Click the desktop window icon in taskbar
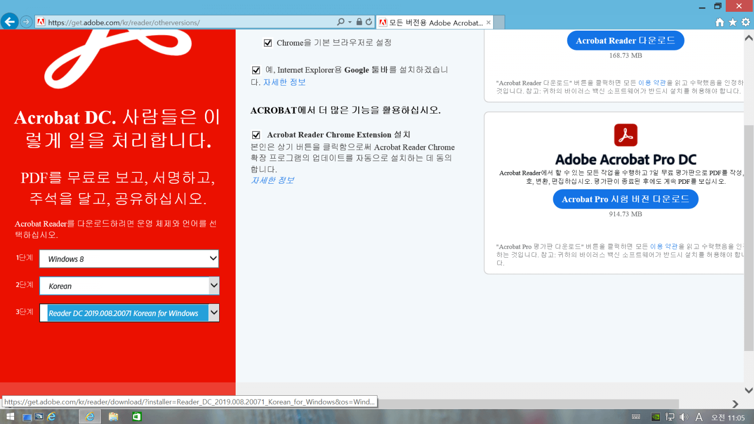Viewport: 754px width, 424px height. (27, 417)
